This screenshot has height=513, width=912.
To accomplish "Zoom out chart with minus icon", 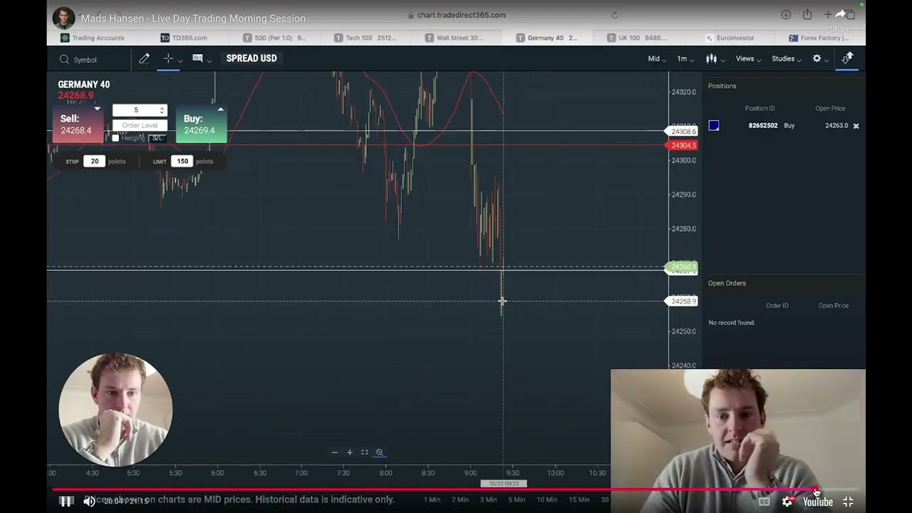I will pyautogui.click(x=335, y=452).
